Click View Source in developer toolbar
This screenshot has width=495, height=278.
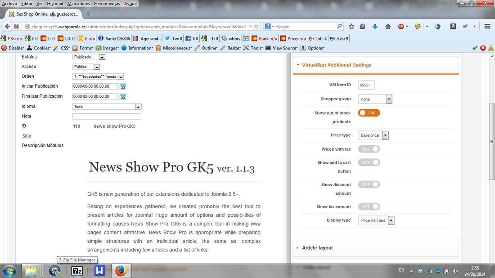pyautogui.click(x=282, y=48)
